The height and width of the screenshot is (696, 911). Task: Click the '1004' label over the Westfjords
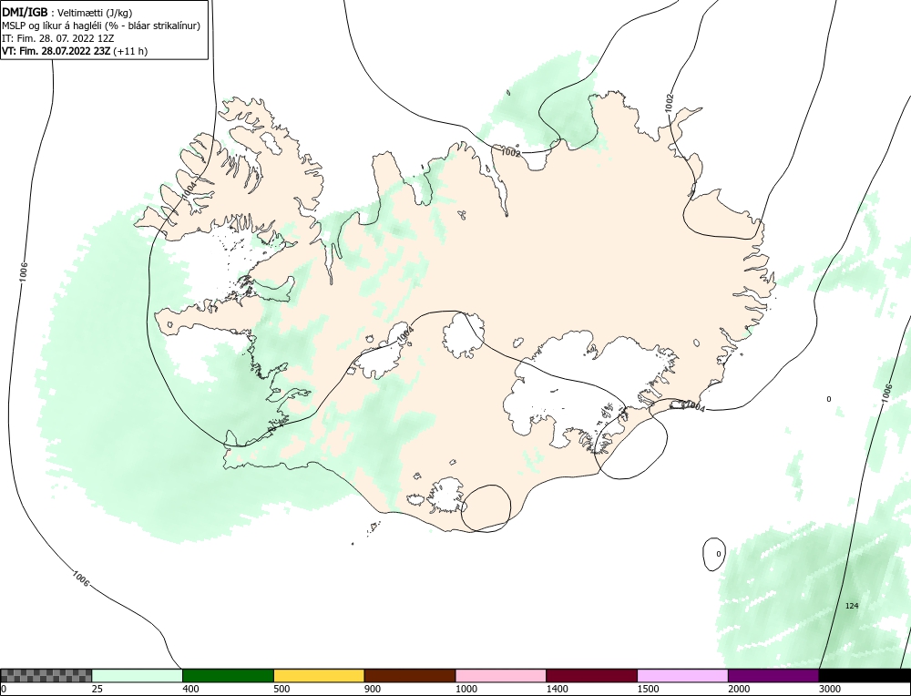[189, 190]
